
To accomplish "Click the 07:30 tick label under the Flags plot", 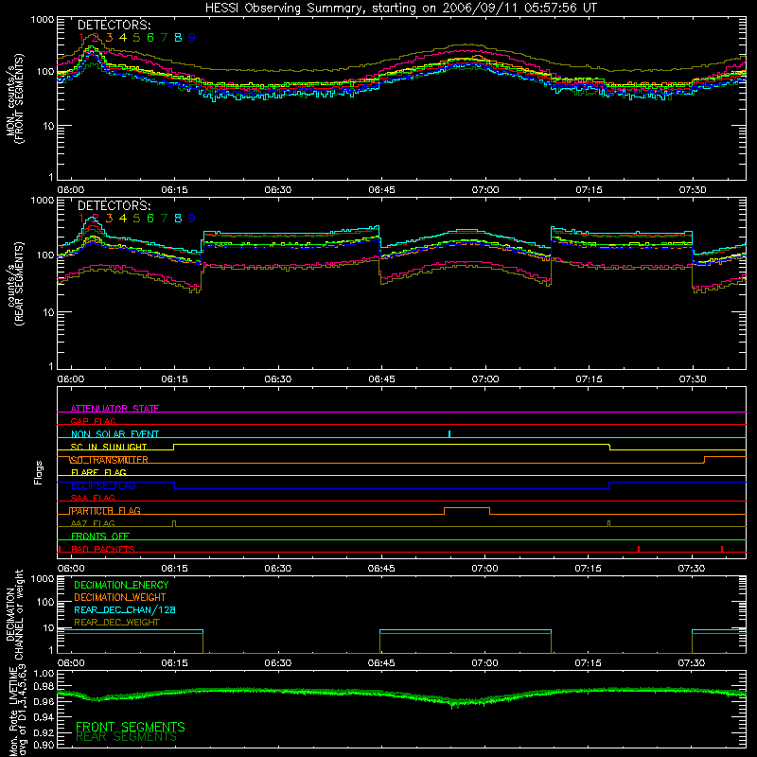I will point(692,569).
